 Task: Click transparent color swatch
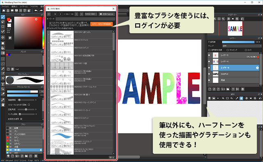pyautogui.click(x=9, y=25)
